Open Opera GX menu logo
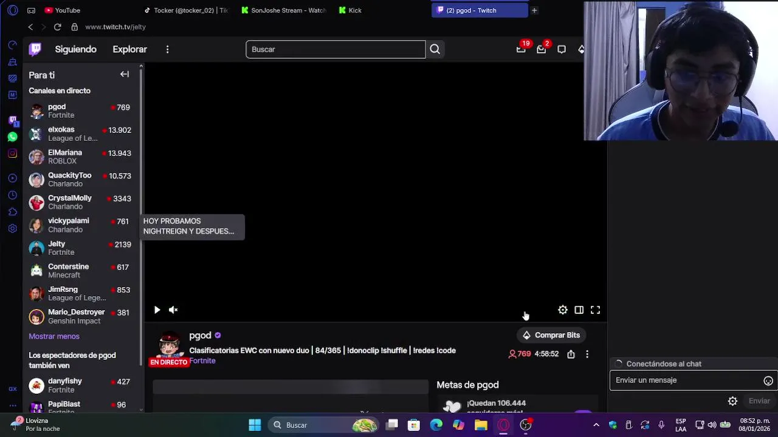 coord(12,10)
